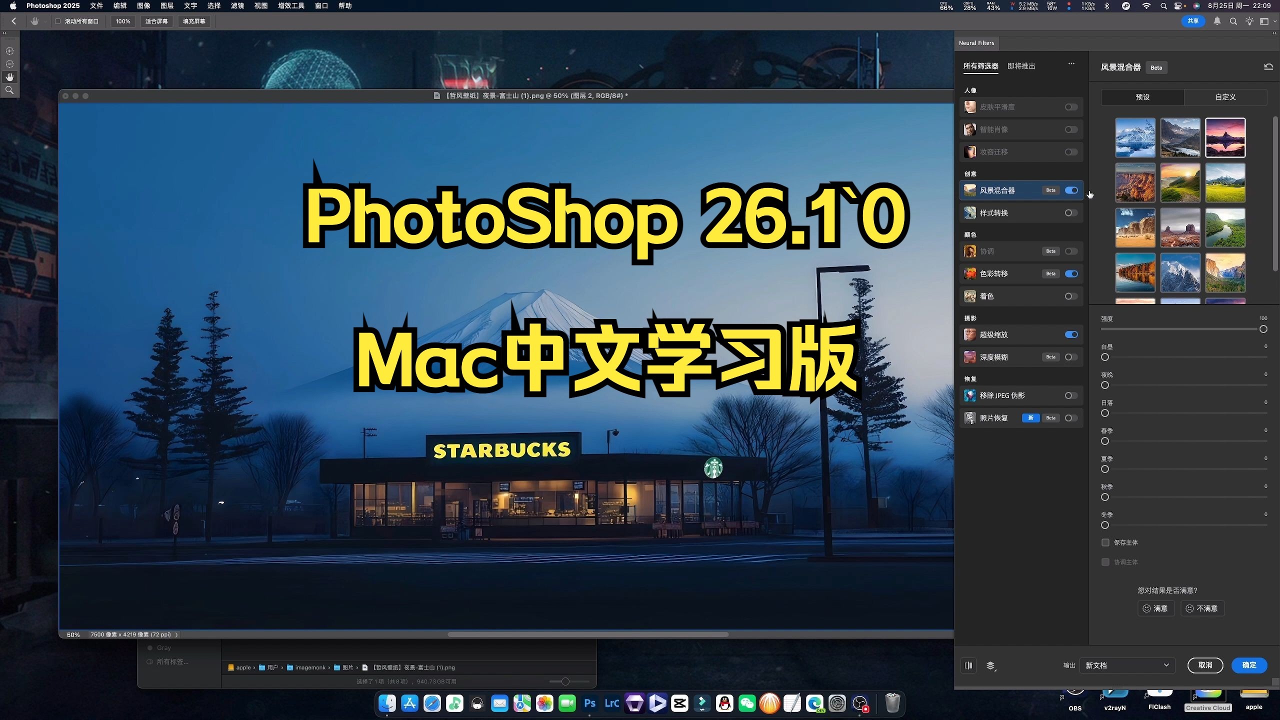This screenshot has width=1280, height=720.
Task: Click the 100% zoom button
Action: click(x=123, y=21)
